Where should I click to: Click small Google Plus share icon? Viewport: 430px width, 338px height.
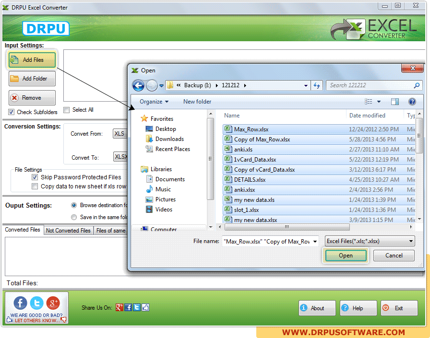point(119,308)
